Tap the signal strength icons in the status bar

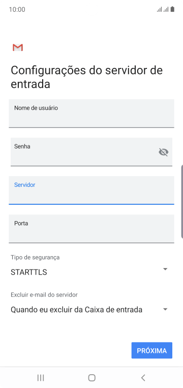coord(163,9)
